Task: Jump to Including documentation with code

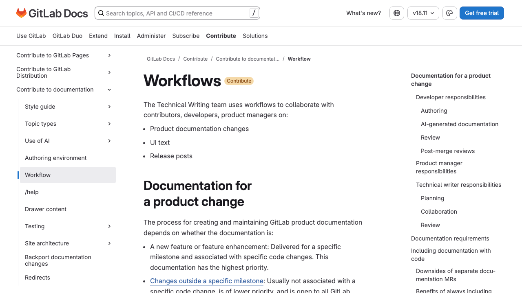Action: [x=451, y=255]
